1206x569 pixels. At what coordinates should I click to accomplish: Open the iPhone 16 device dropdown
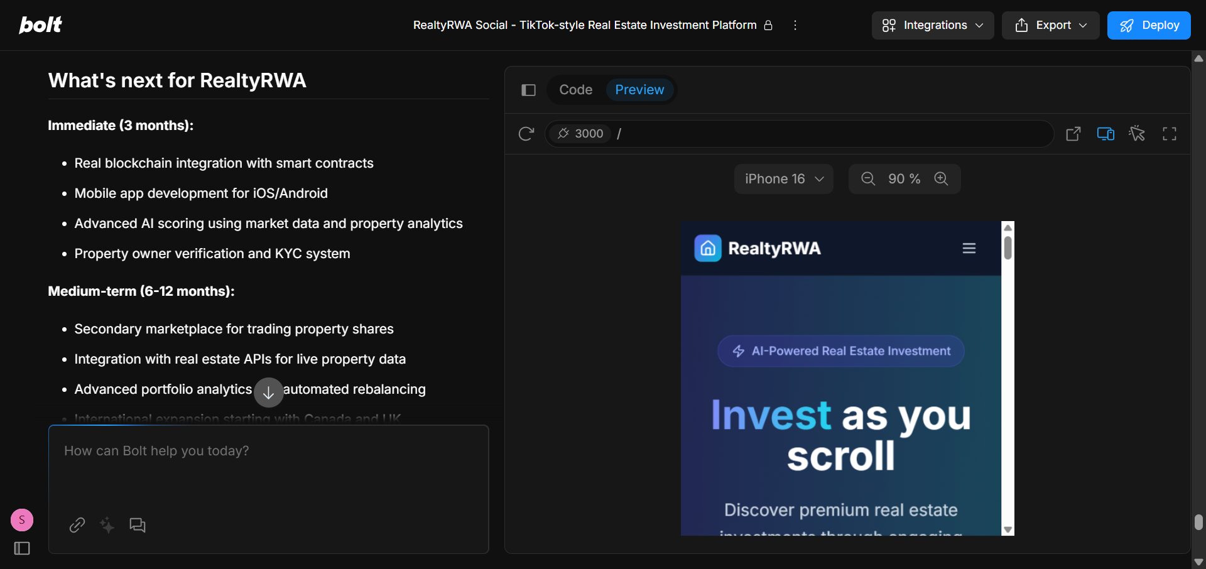coord(784,179)
